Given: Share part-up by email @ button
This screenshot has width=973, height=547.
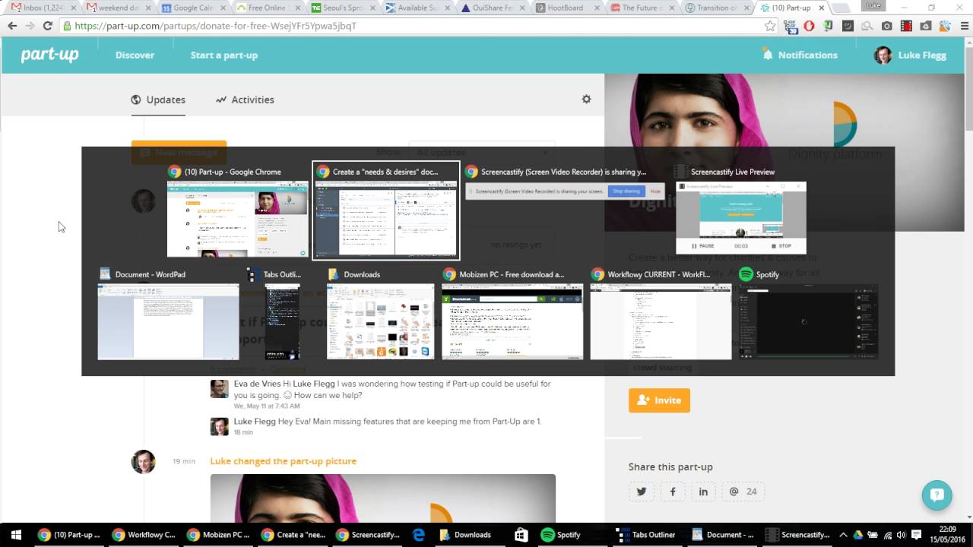Looking at the screenshot, I should pos(743,492).
